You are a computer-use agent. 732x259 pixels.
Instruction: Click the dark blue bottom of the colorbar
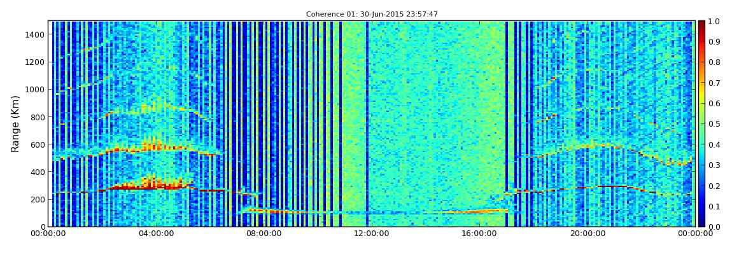pyautogui.click(x=701, y=221)
